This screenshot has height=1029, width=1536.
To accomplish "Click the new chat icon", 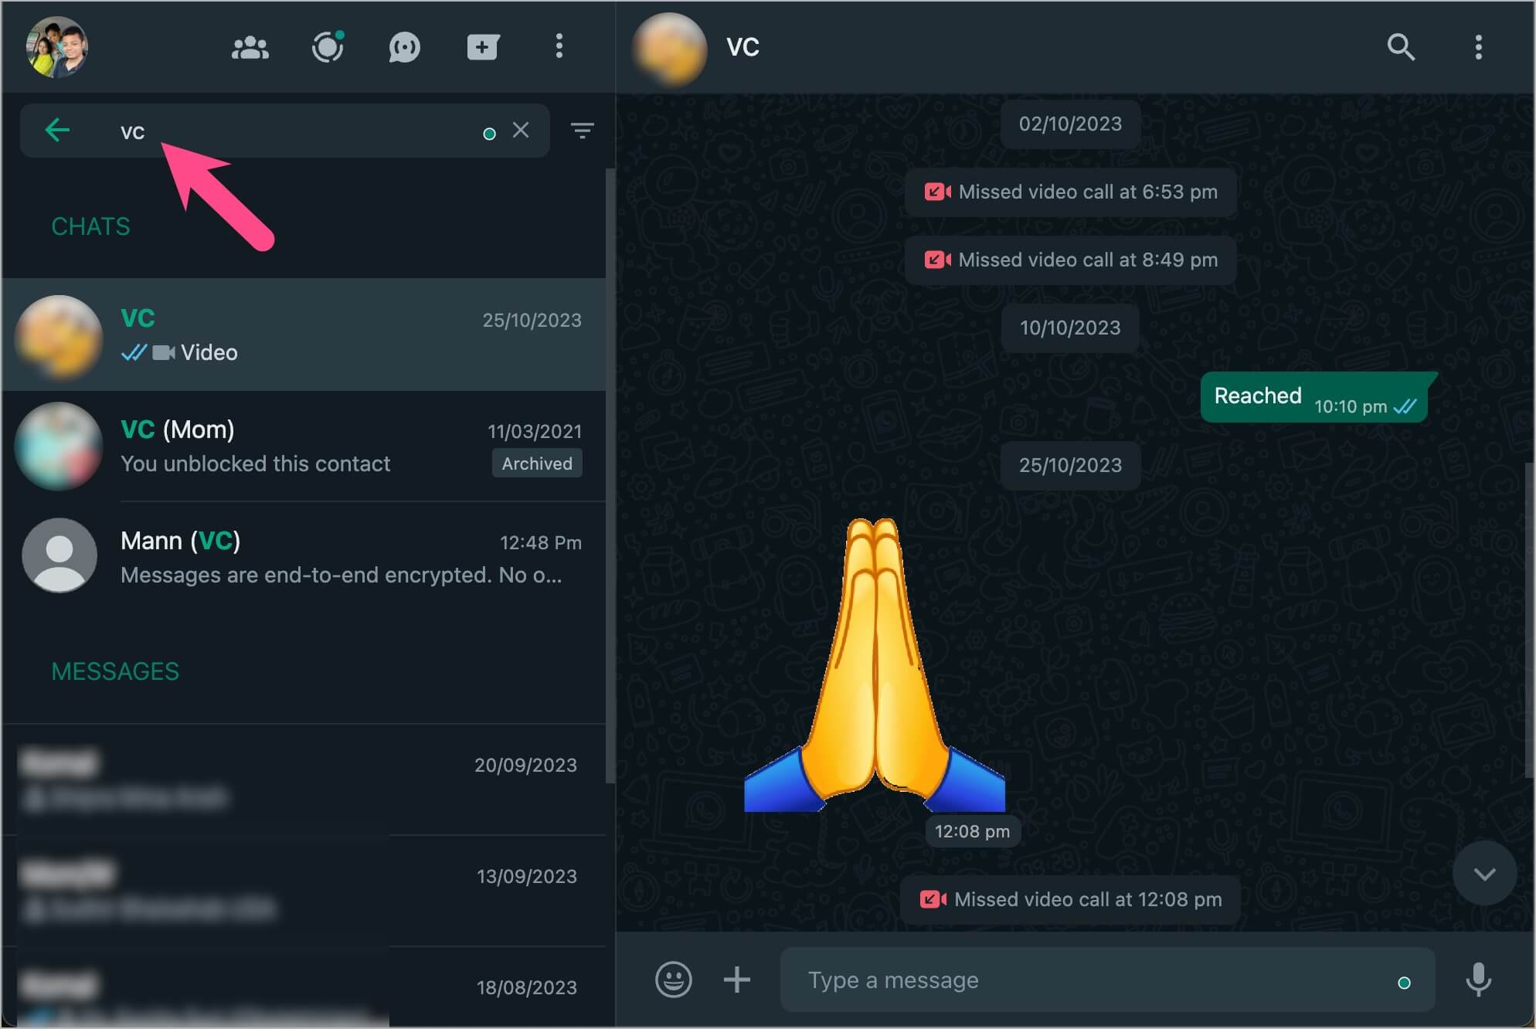I will coord(481,47).
